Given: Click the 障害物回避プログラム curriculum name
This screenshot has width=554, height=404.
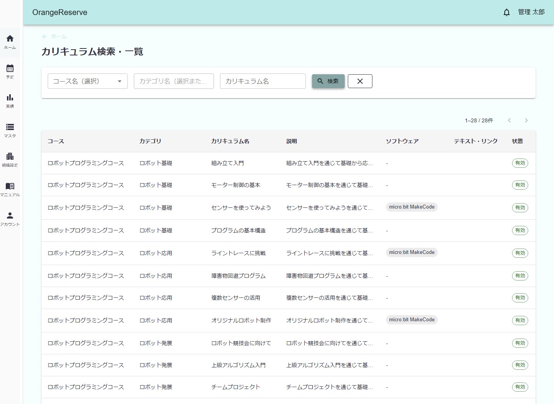Looking at the screenshot, I should click(239, 276).
